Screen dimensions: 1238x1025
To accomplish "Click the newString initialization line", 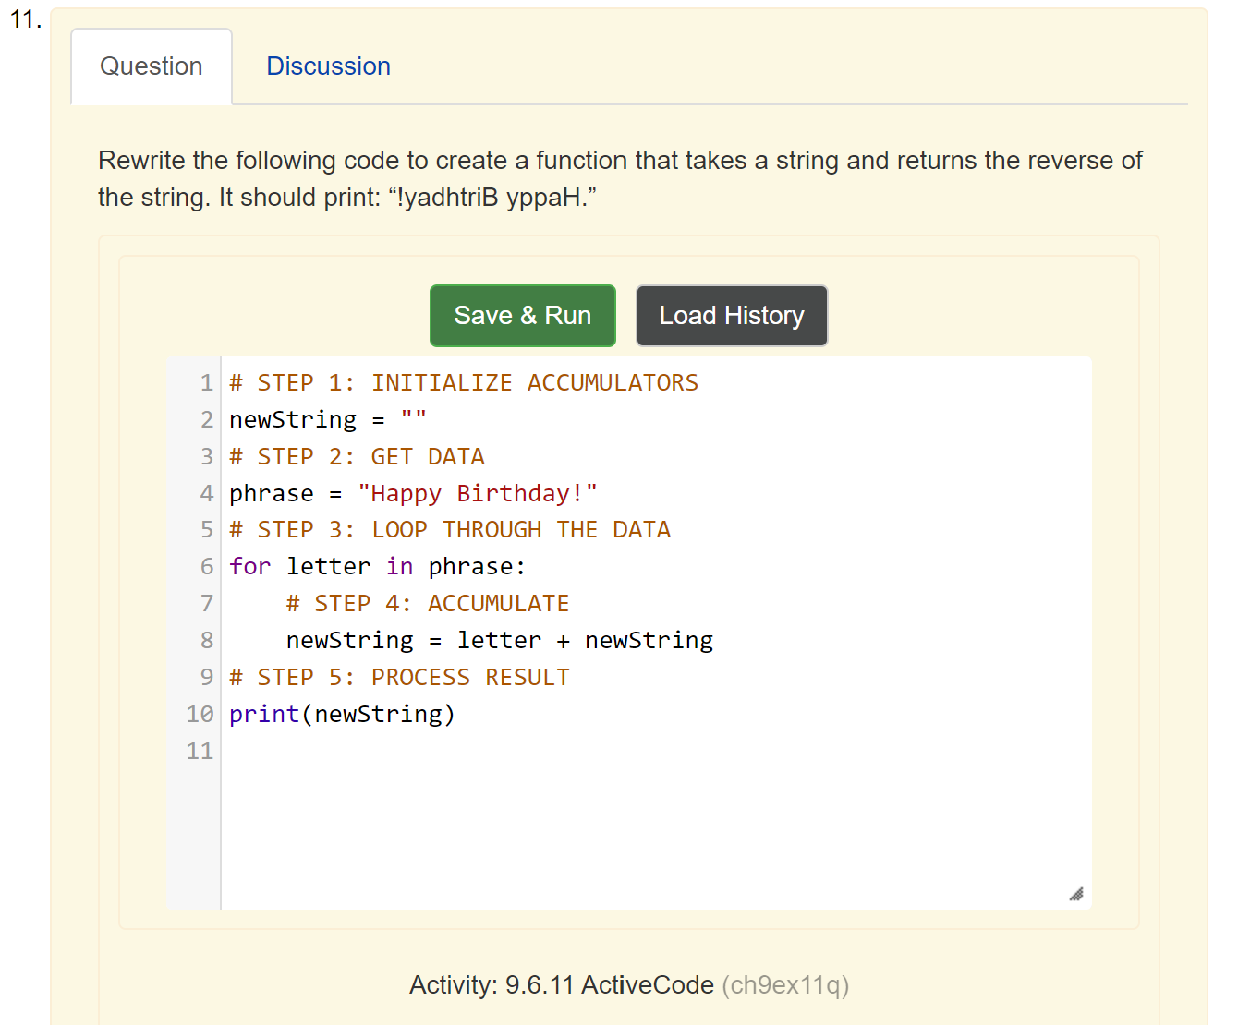I will (326, 418).
